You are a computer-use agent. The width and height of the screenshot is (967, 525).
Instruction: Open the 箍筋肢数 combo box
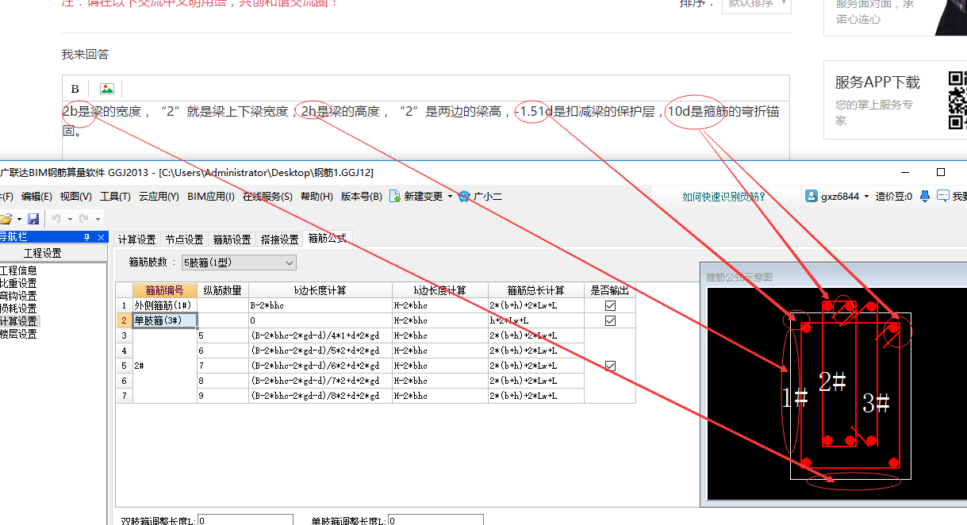239,262
